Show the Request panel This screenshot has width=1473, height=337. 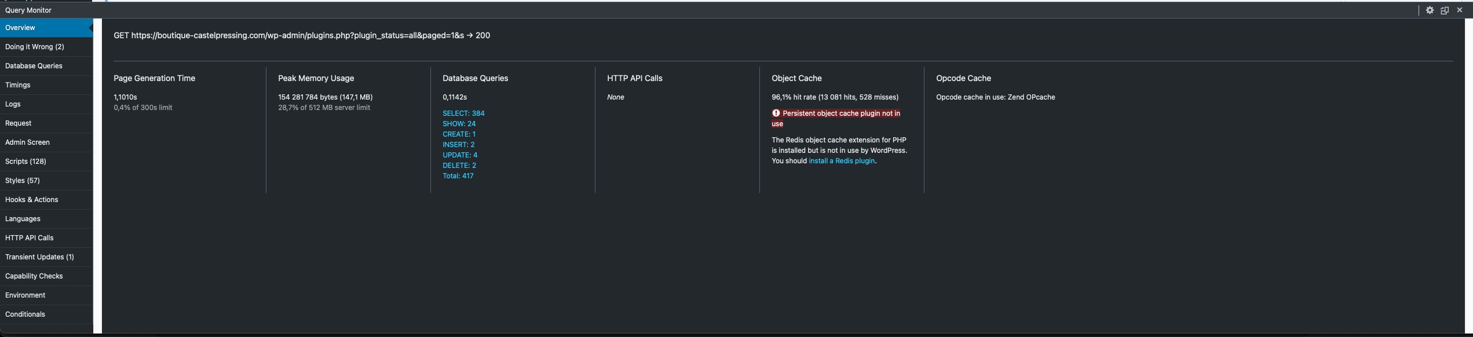46,123
